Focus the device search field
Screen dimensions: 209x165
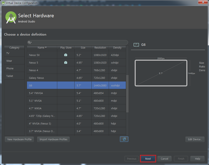coord(78,43)
